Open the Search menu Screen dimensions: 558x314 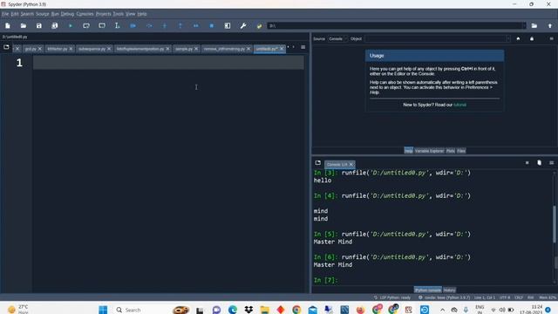[x=27, y=14]
